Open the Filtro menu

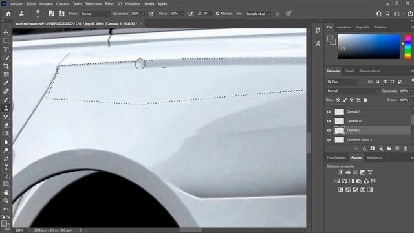tap(109, 4)
